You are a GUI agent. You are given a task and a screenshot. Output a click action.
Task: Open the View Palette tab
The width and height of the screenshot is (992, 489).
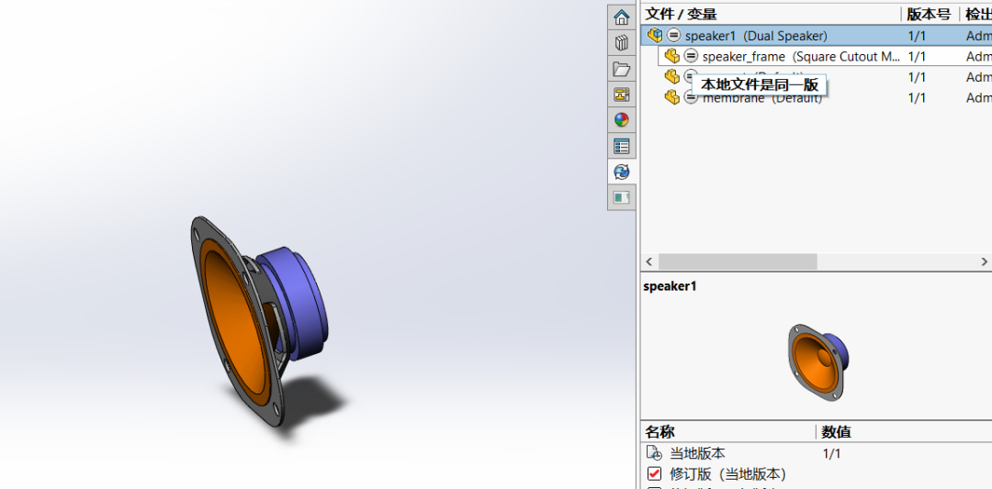(622, 94)
